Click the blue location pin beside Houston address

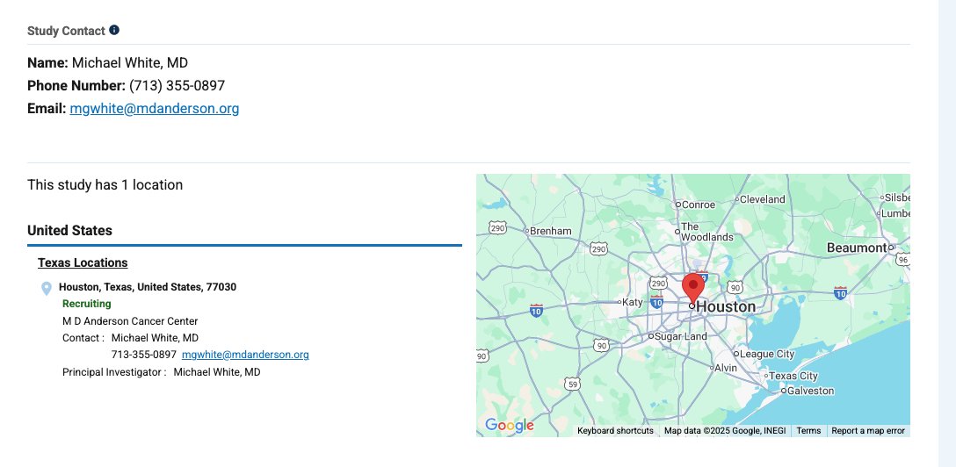click(47, 289)
